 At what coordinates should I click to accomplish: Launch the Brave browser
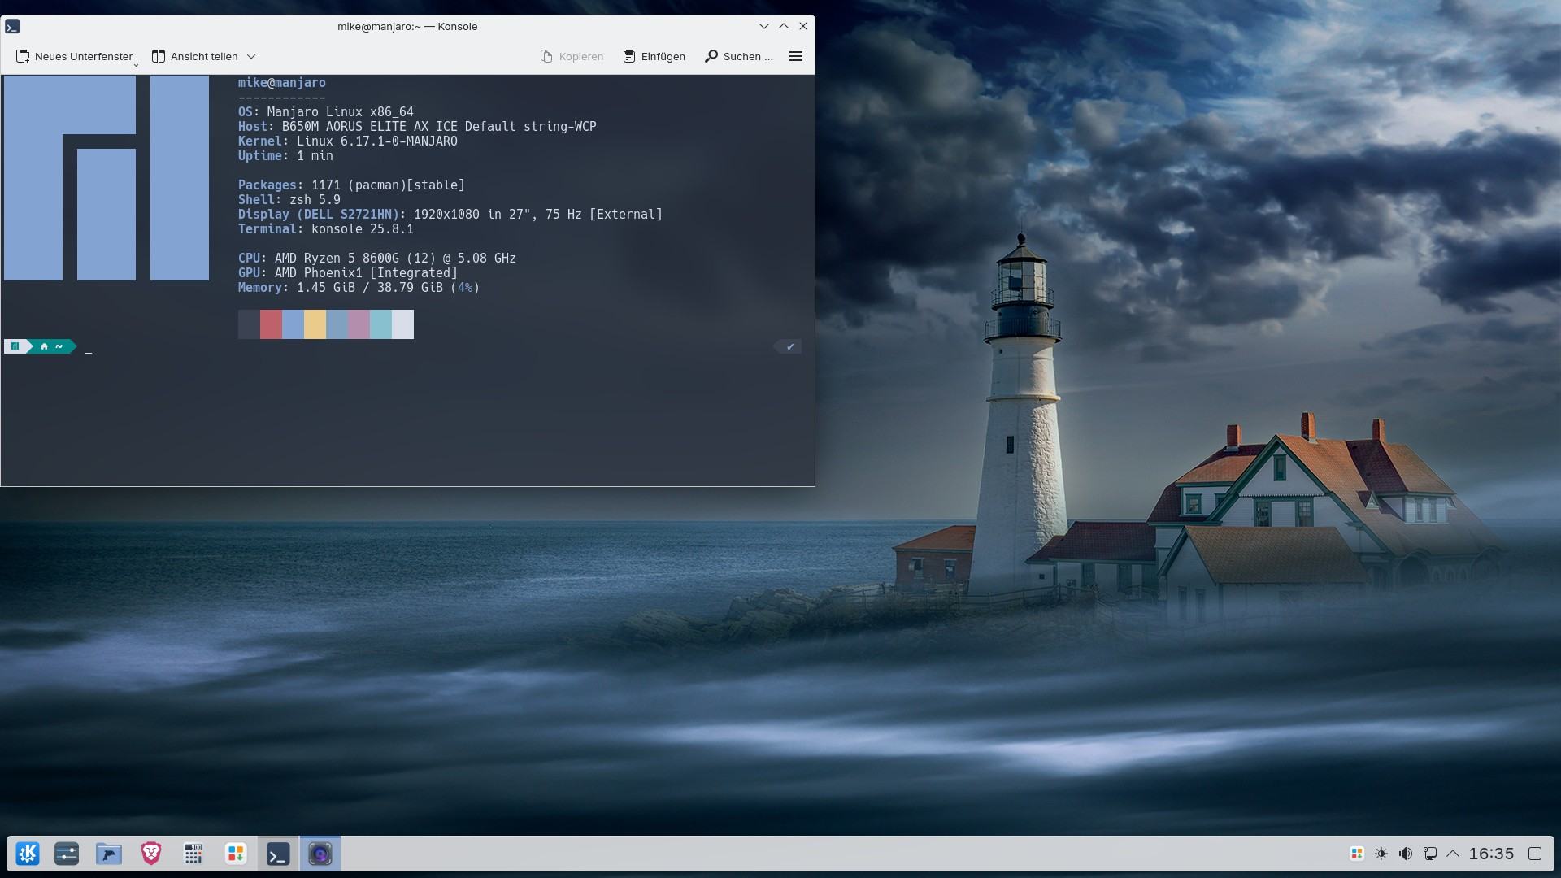pos(151,854)
